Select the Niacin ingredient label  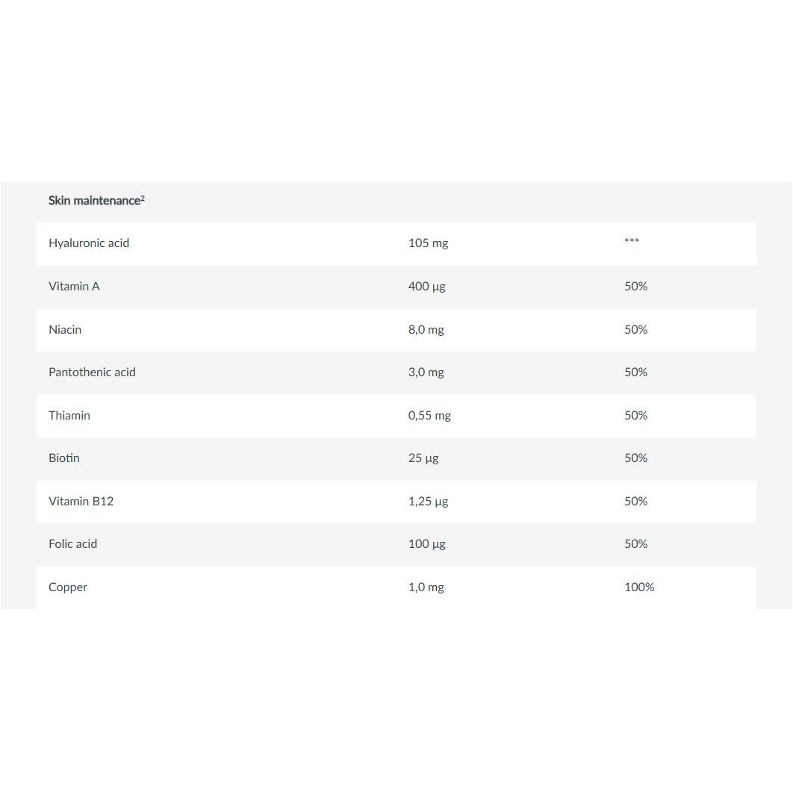pyautogui.click(x=65, y=329)
